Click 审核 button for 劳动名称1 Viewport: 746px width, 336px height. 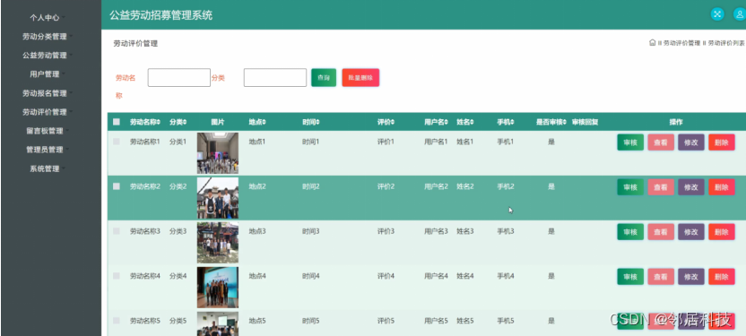[630, 142]
